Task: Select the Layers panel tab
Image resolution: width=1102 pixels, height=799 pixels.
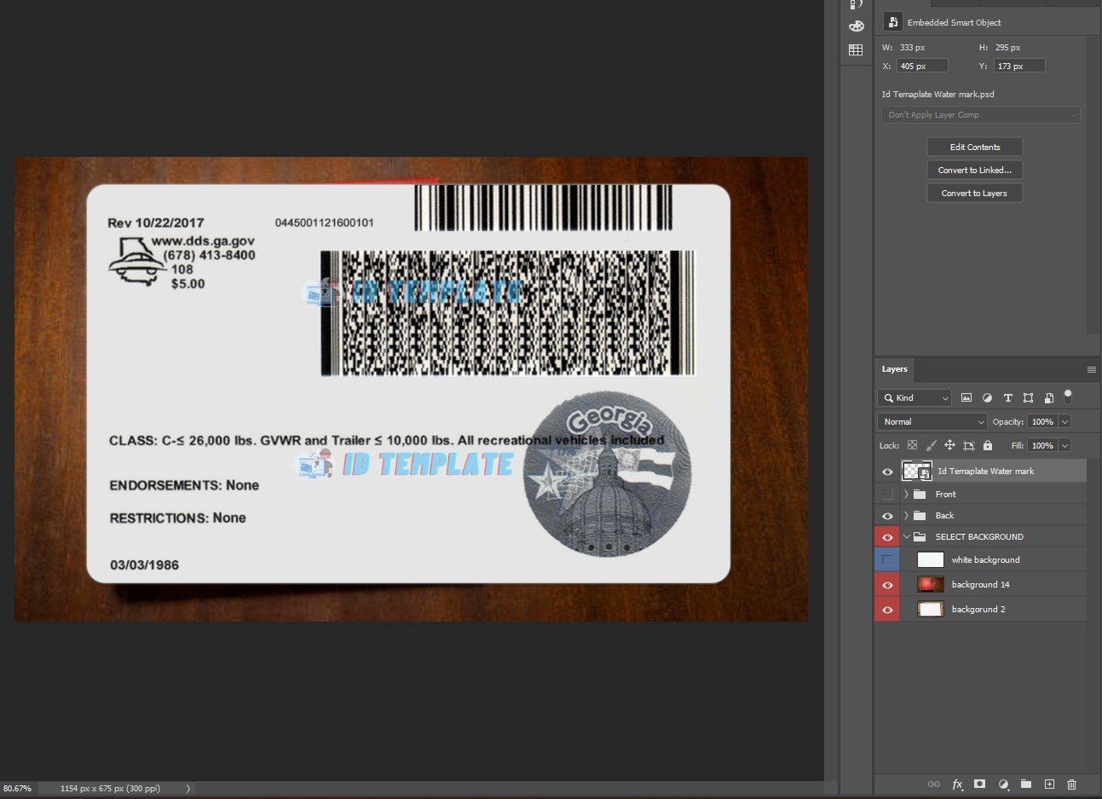Action: pos(894,369)
